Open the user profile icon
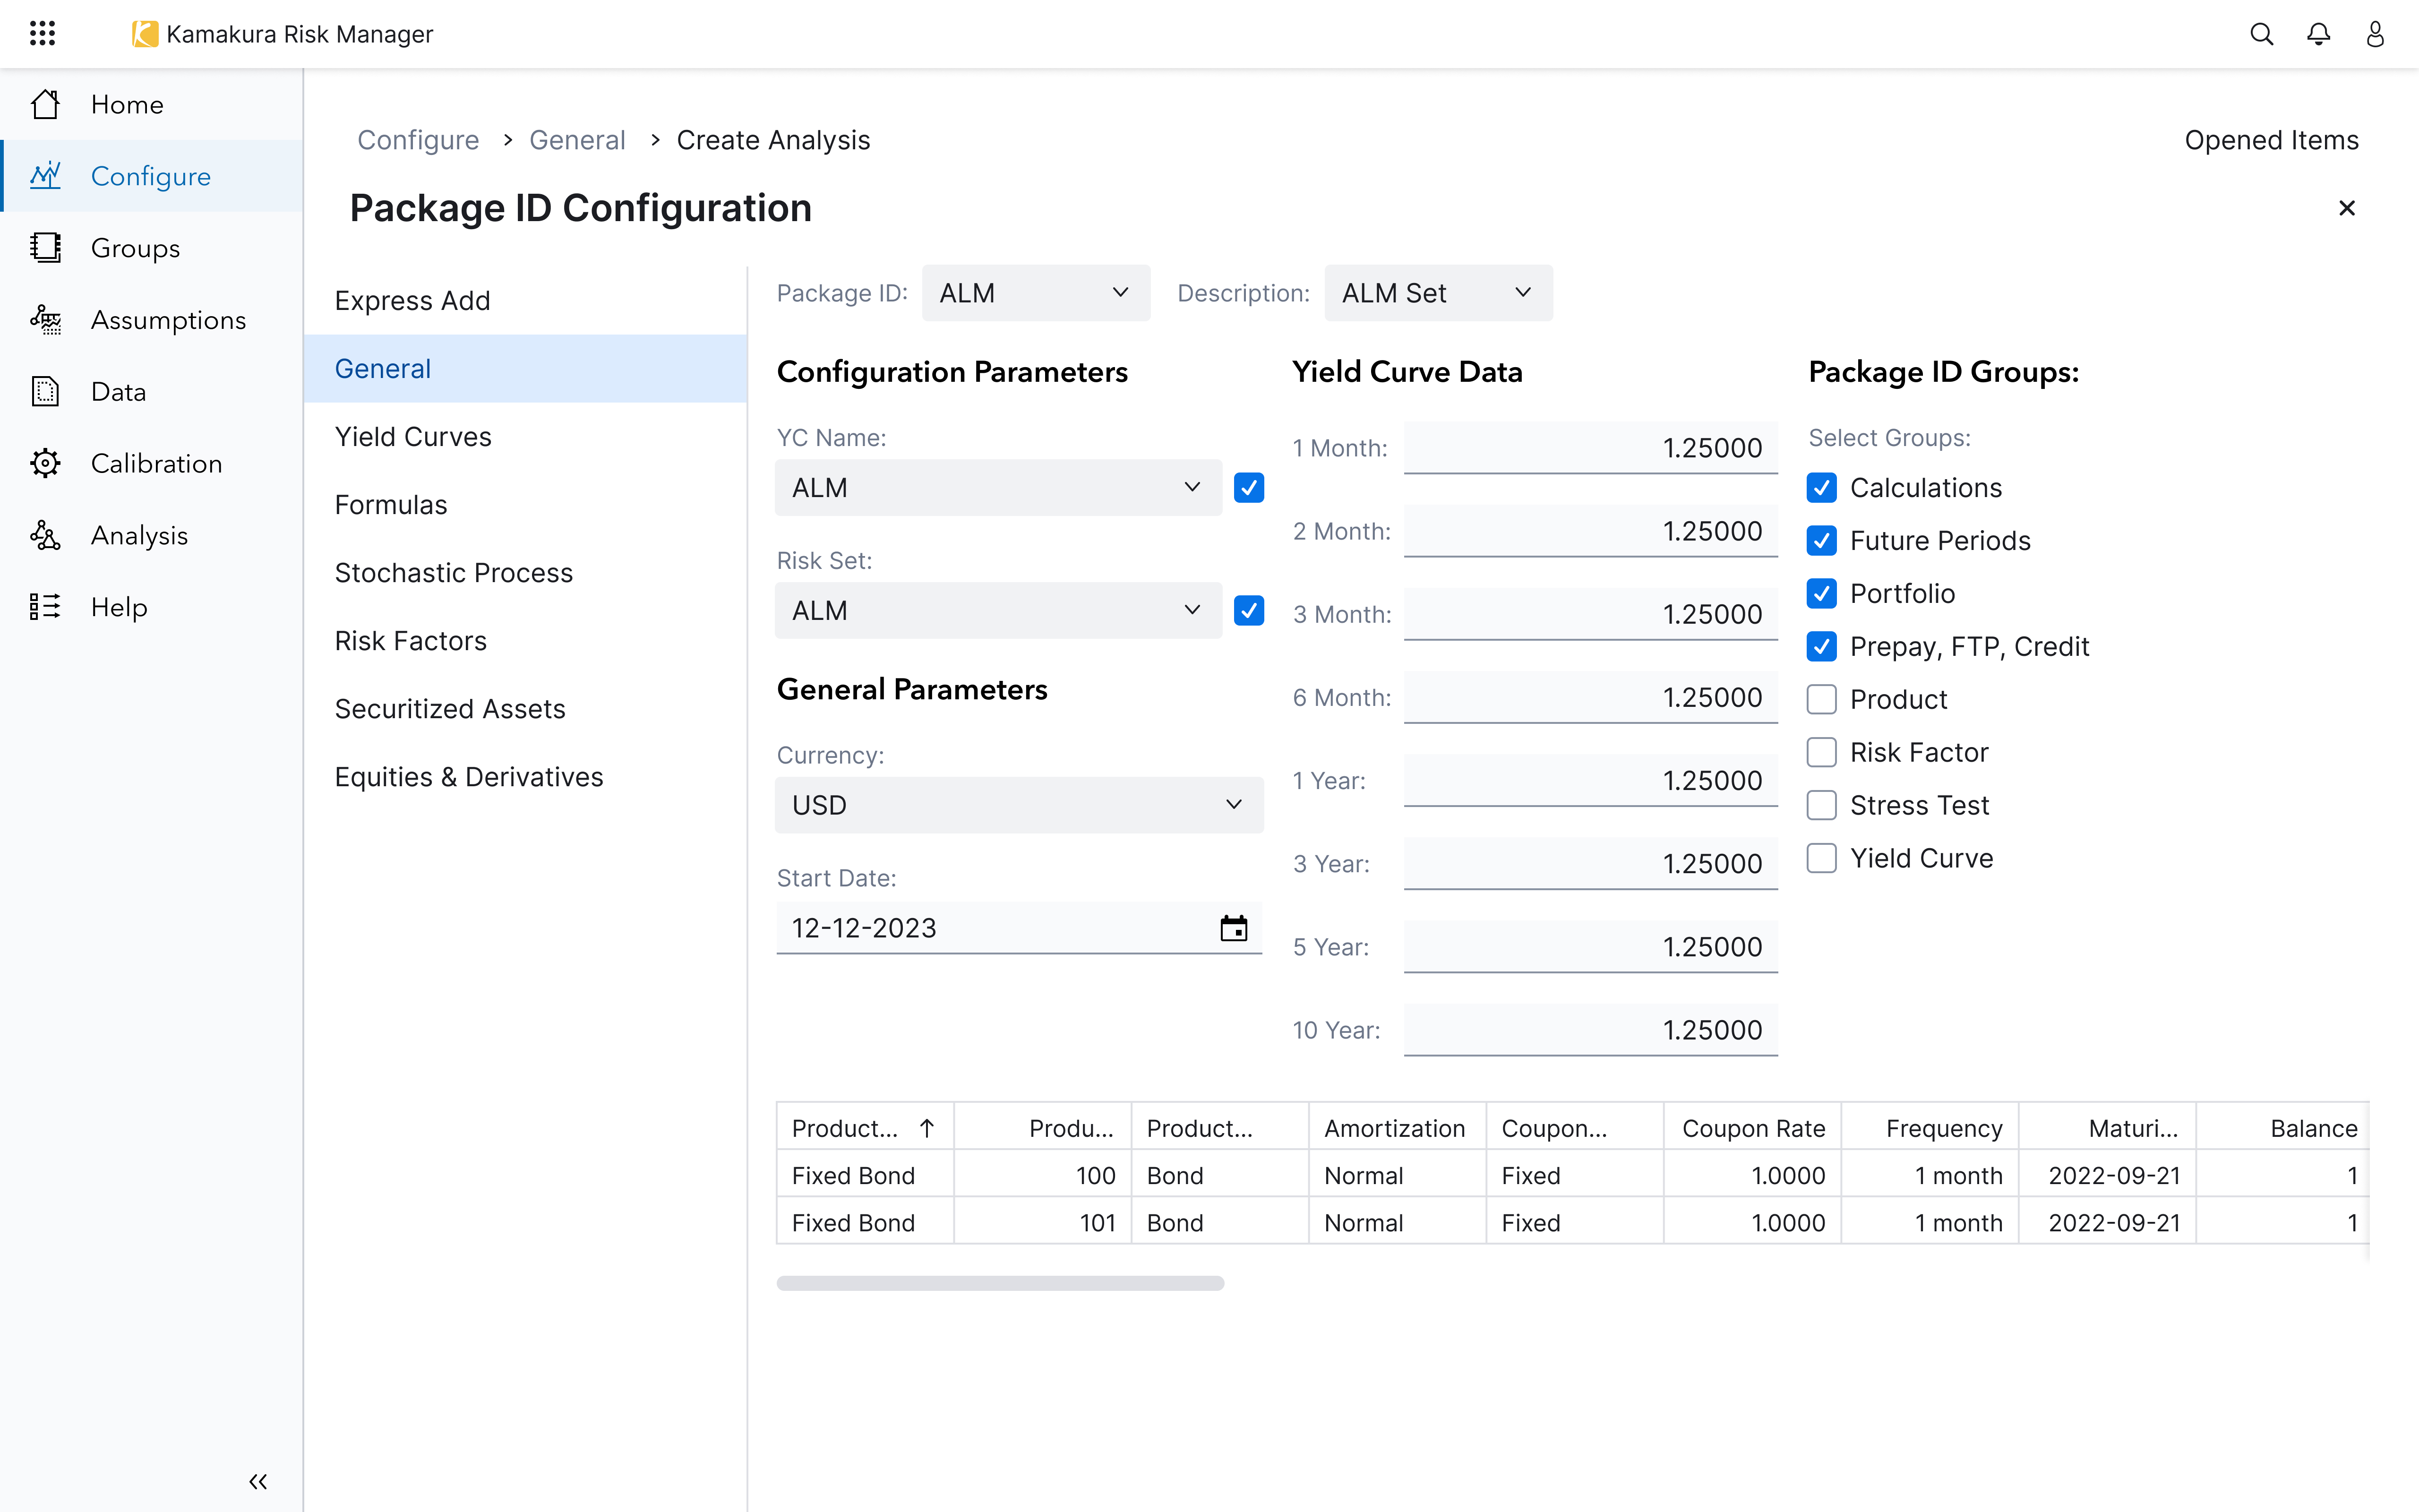 pos(2375,34)
